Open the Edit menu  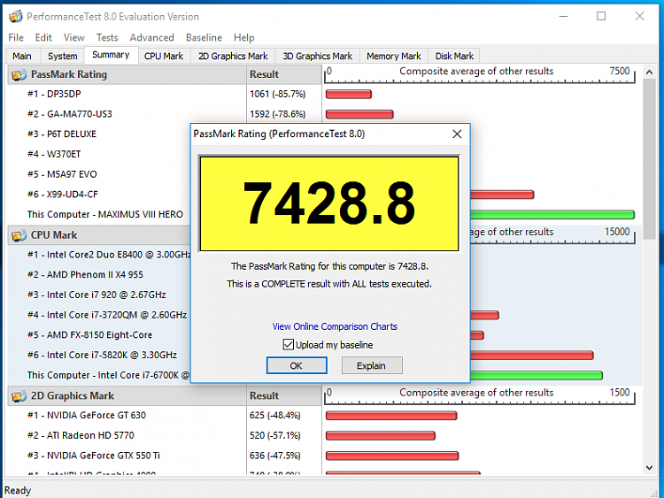point(43,38)
